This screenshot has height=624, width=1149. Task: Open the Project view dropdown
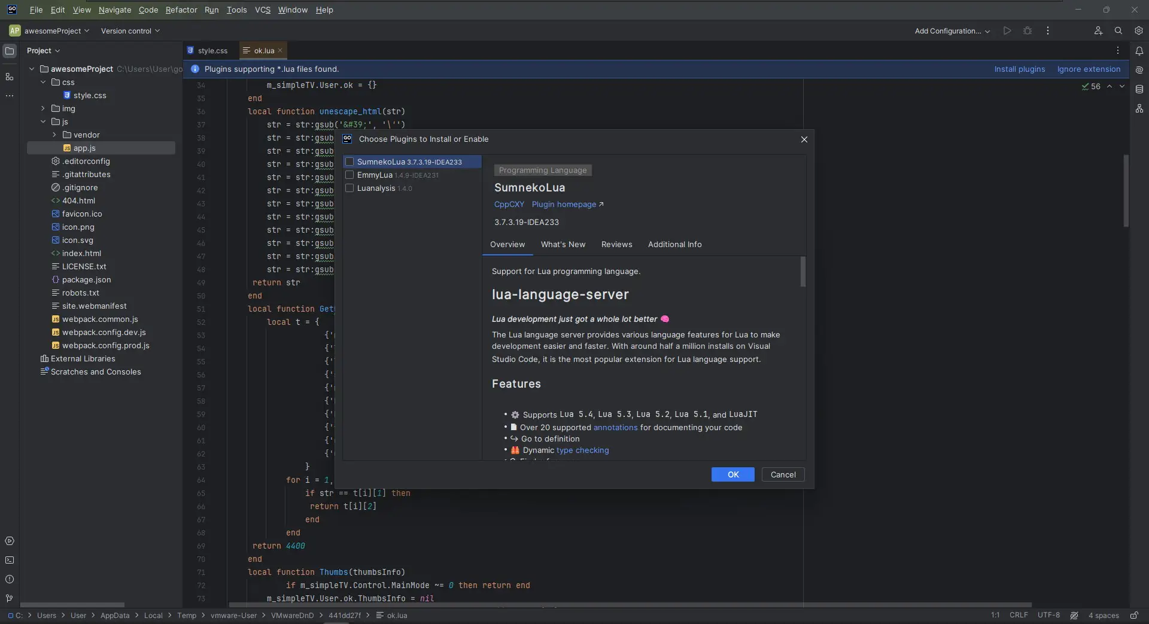pyautogui.click(x=43, y=51)
